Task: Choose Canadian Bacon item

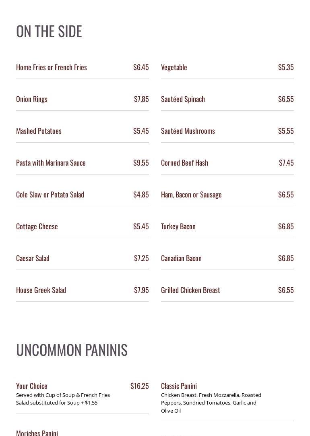Action: point(181,258)
